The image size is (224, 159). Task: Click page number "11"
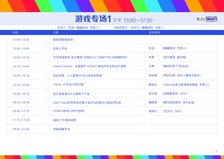click(x=216, y=152)
